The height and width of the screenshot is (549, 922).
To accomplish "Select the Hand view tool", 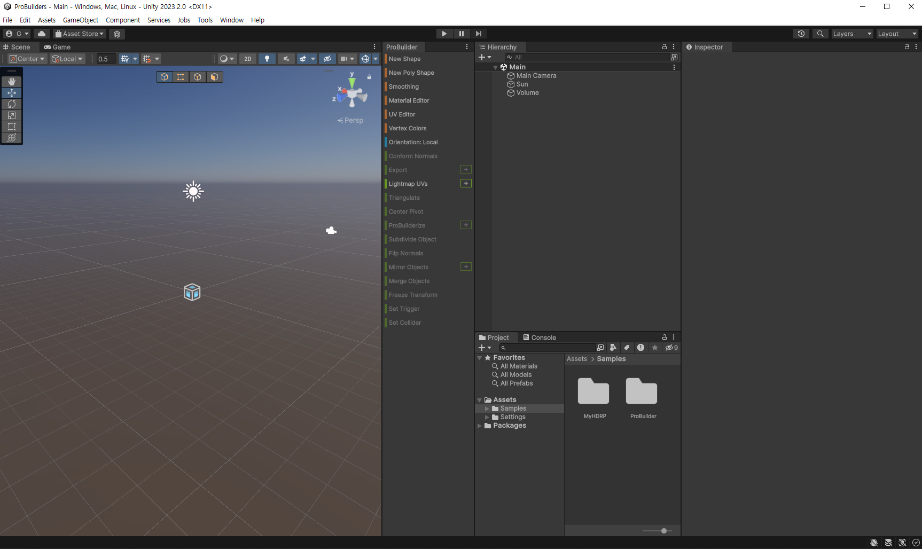I will pos(12,82).
